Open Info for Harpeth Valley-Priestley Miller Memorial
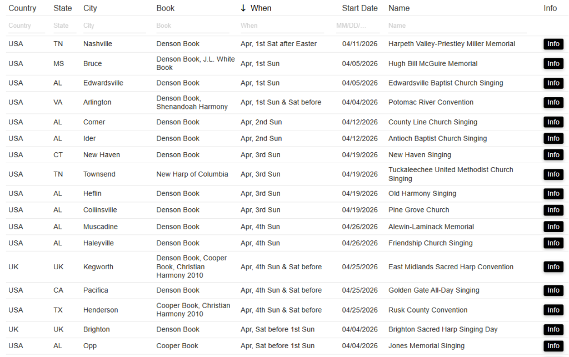Screen dimensions: 569x357 click(553, 44)
